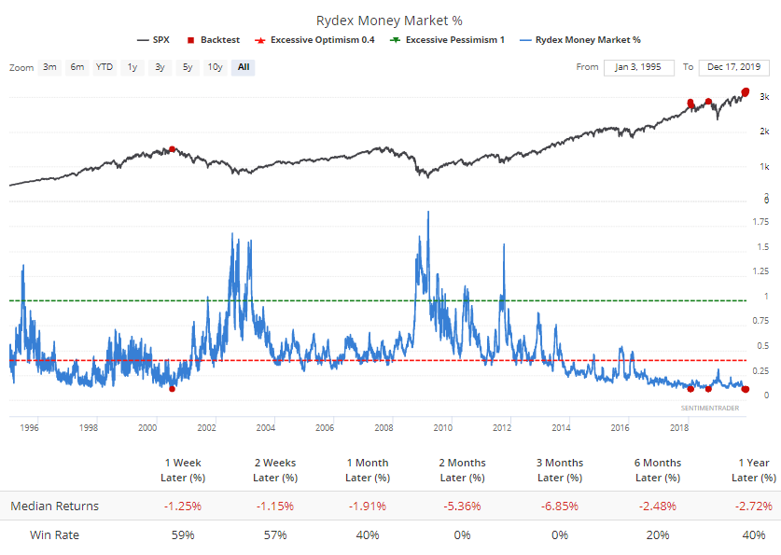The image size is (781, 555).
Task: Set zoom to 6m
Action: point(77,67)
